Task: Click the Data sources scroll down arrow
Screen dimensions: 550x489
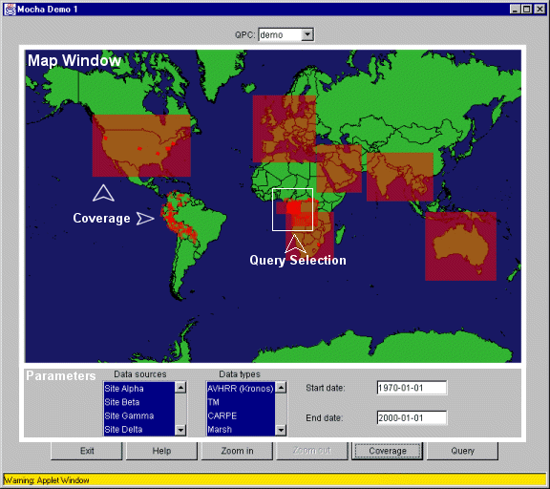Action: click(180, 430)
